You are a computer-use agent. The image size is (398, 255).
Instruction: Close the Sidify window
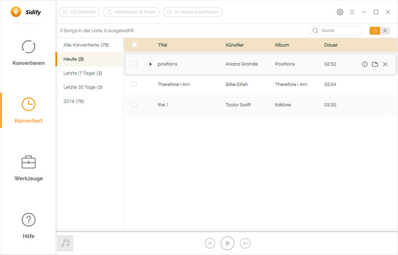click(388, 12)
